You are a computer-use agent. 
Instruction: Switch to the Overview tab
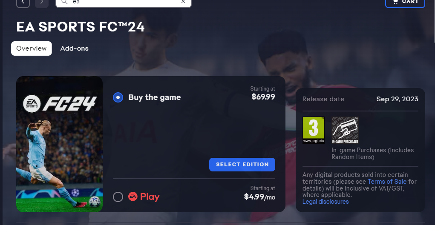(x=32, y=48)
